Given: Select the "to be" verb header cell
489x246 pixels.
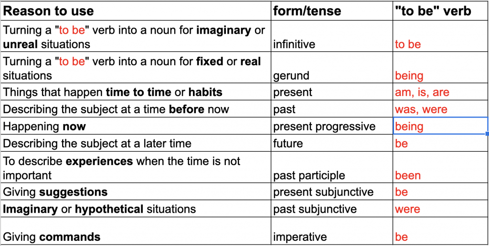Looking at the screenshot, I should point(440,10).
